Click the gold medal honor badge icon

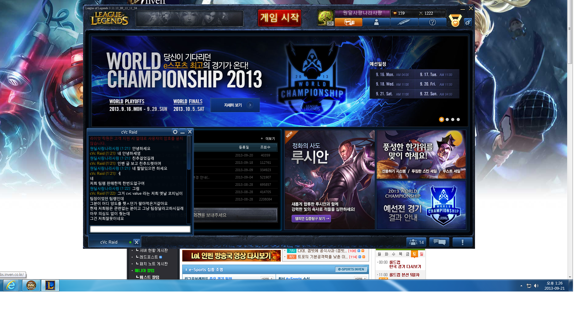pyautogui.click(x=455, y=20)
